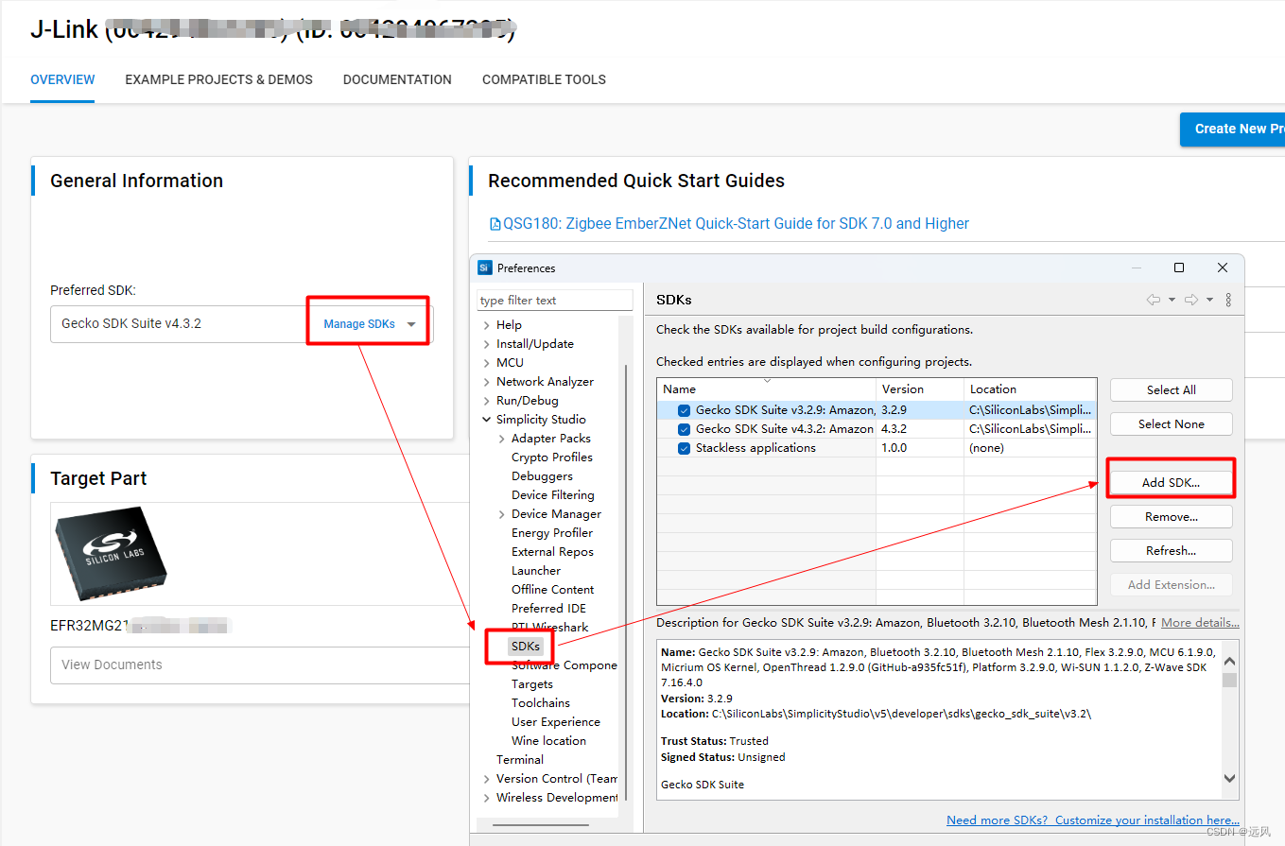
Task: Click the document icon beside the QSG180 guide
Action: click(495, 223)
